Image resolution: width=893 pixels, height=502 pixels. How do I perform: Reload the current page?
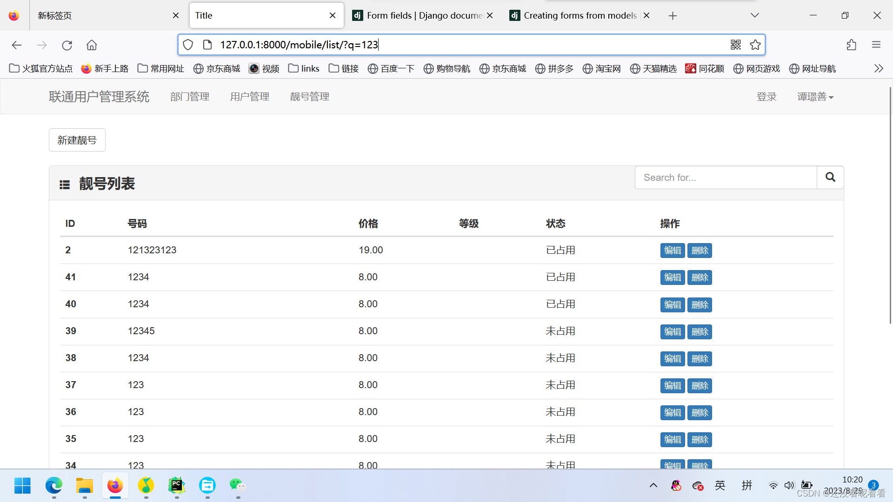point(67,45)
